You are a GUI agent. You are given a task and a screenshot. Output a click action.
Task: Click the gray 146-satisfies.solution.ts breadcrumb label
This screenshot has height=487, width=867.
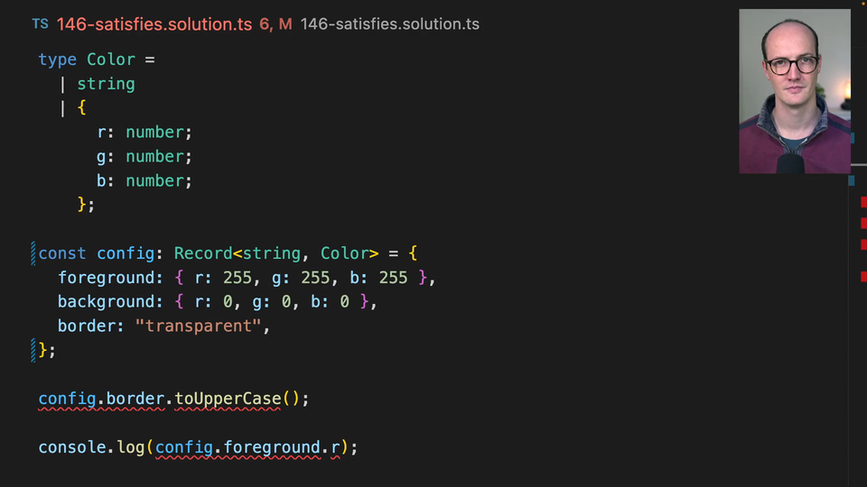click(x=389, y=24)
